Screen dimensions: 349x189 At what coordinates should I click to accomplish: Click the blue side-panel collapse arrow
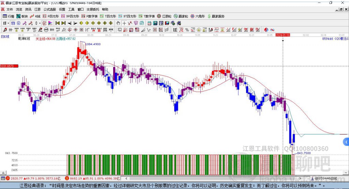pos(346,142)
